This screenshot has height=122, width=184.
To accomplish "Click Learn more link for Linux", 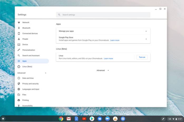I will [x=108, y=58].
